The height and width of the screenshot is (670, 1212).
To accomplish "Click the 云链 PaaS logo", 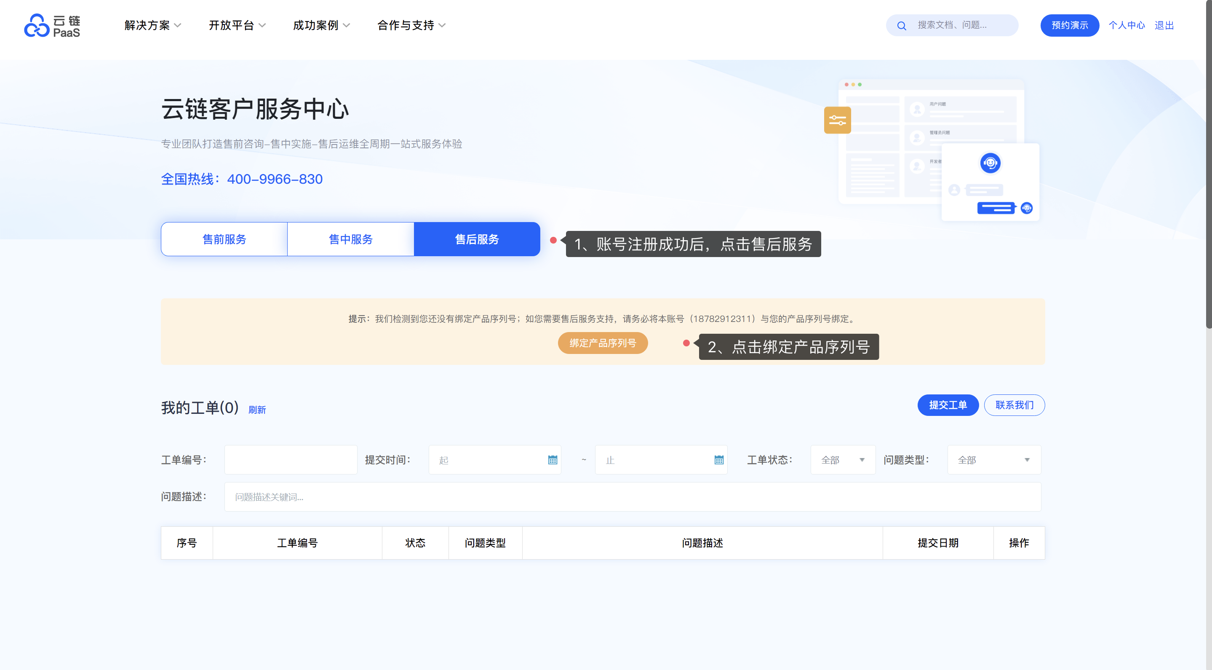I will (52, 25).
